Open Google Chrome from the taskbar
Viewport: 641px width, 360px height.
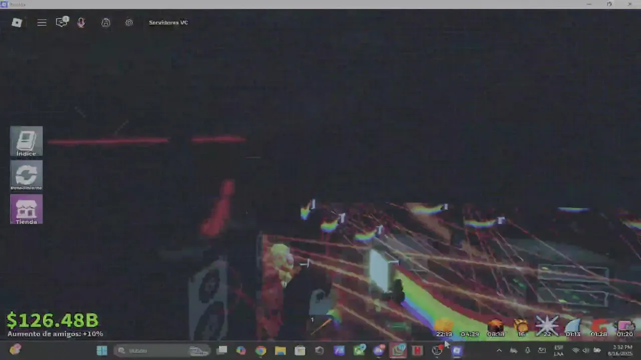click(260, 350)
